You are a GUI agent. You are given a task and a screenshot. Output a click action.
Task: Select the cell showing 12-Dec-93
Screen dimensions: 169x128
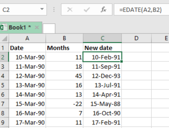click(102, 76)
